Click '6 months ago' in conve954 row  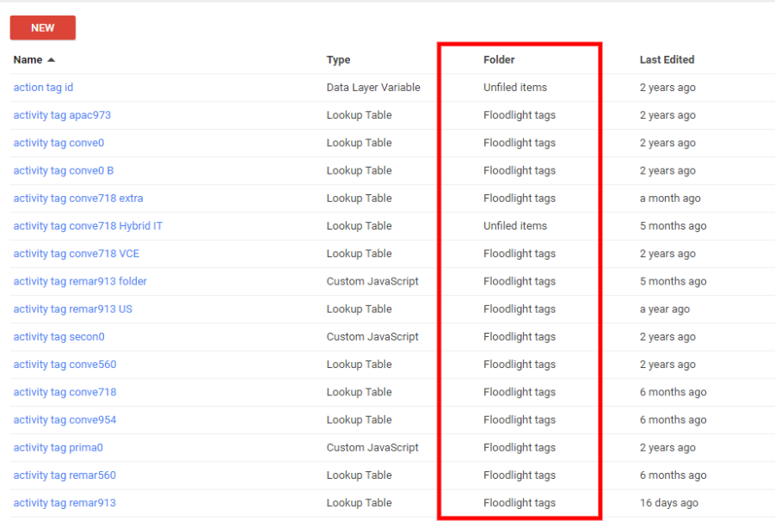(673, 420)
